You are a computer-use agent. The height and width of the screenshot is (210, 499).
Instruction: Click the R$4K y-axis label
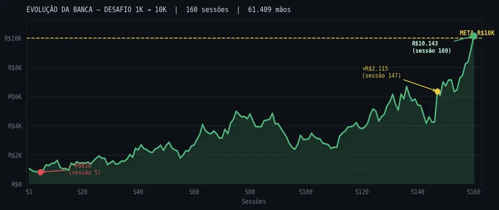(x=14, y=126)
